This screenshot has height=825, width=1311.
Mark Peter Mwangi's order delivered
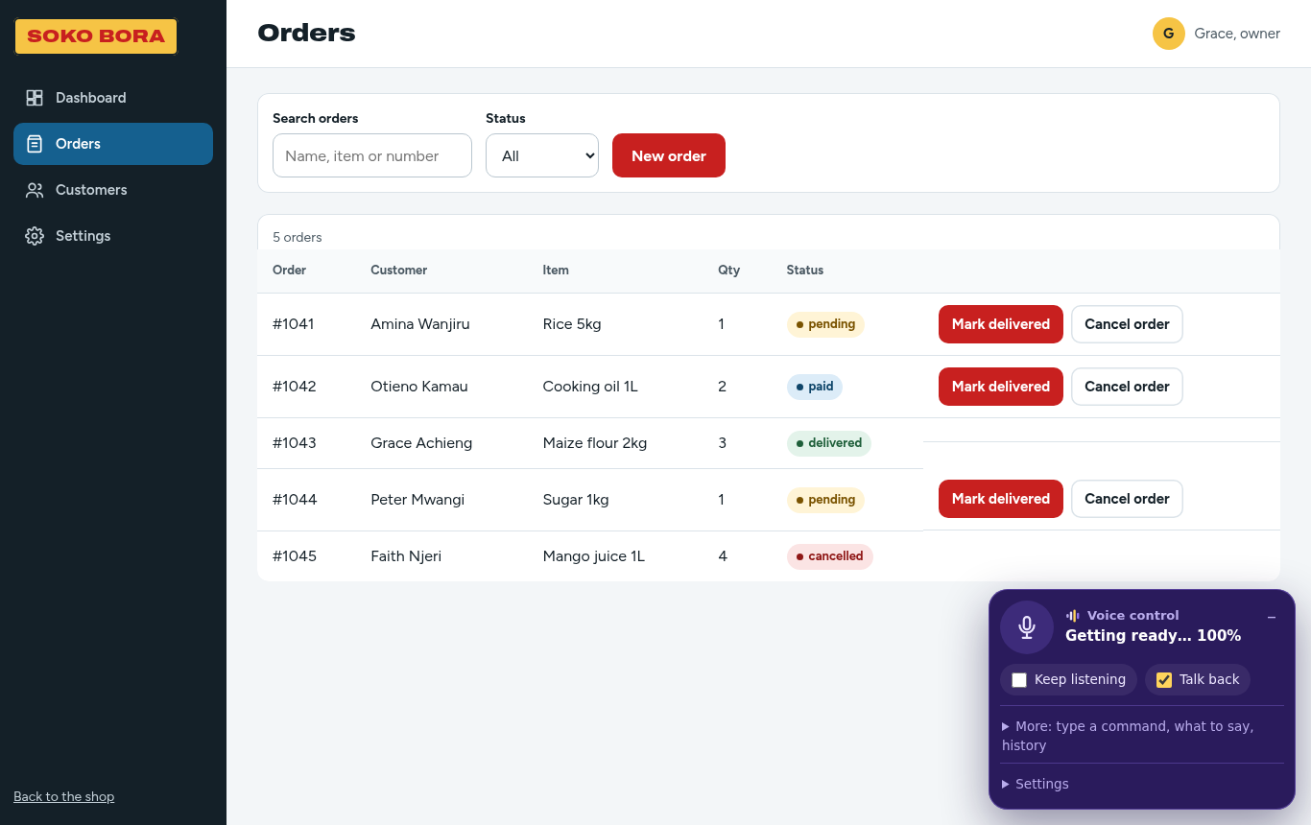click(1001, 499)
